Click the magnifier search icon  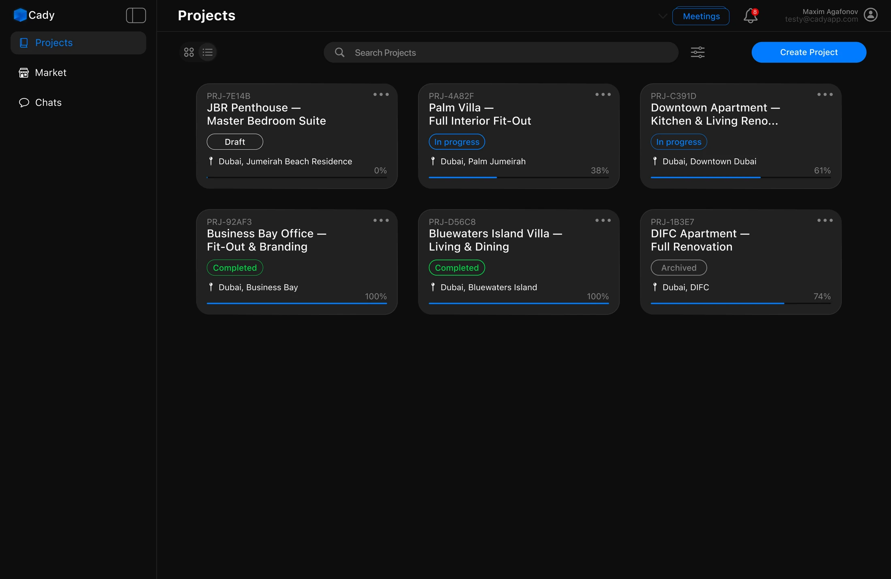pyautogui.click(x=339, y=53)
